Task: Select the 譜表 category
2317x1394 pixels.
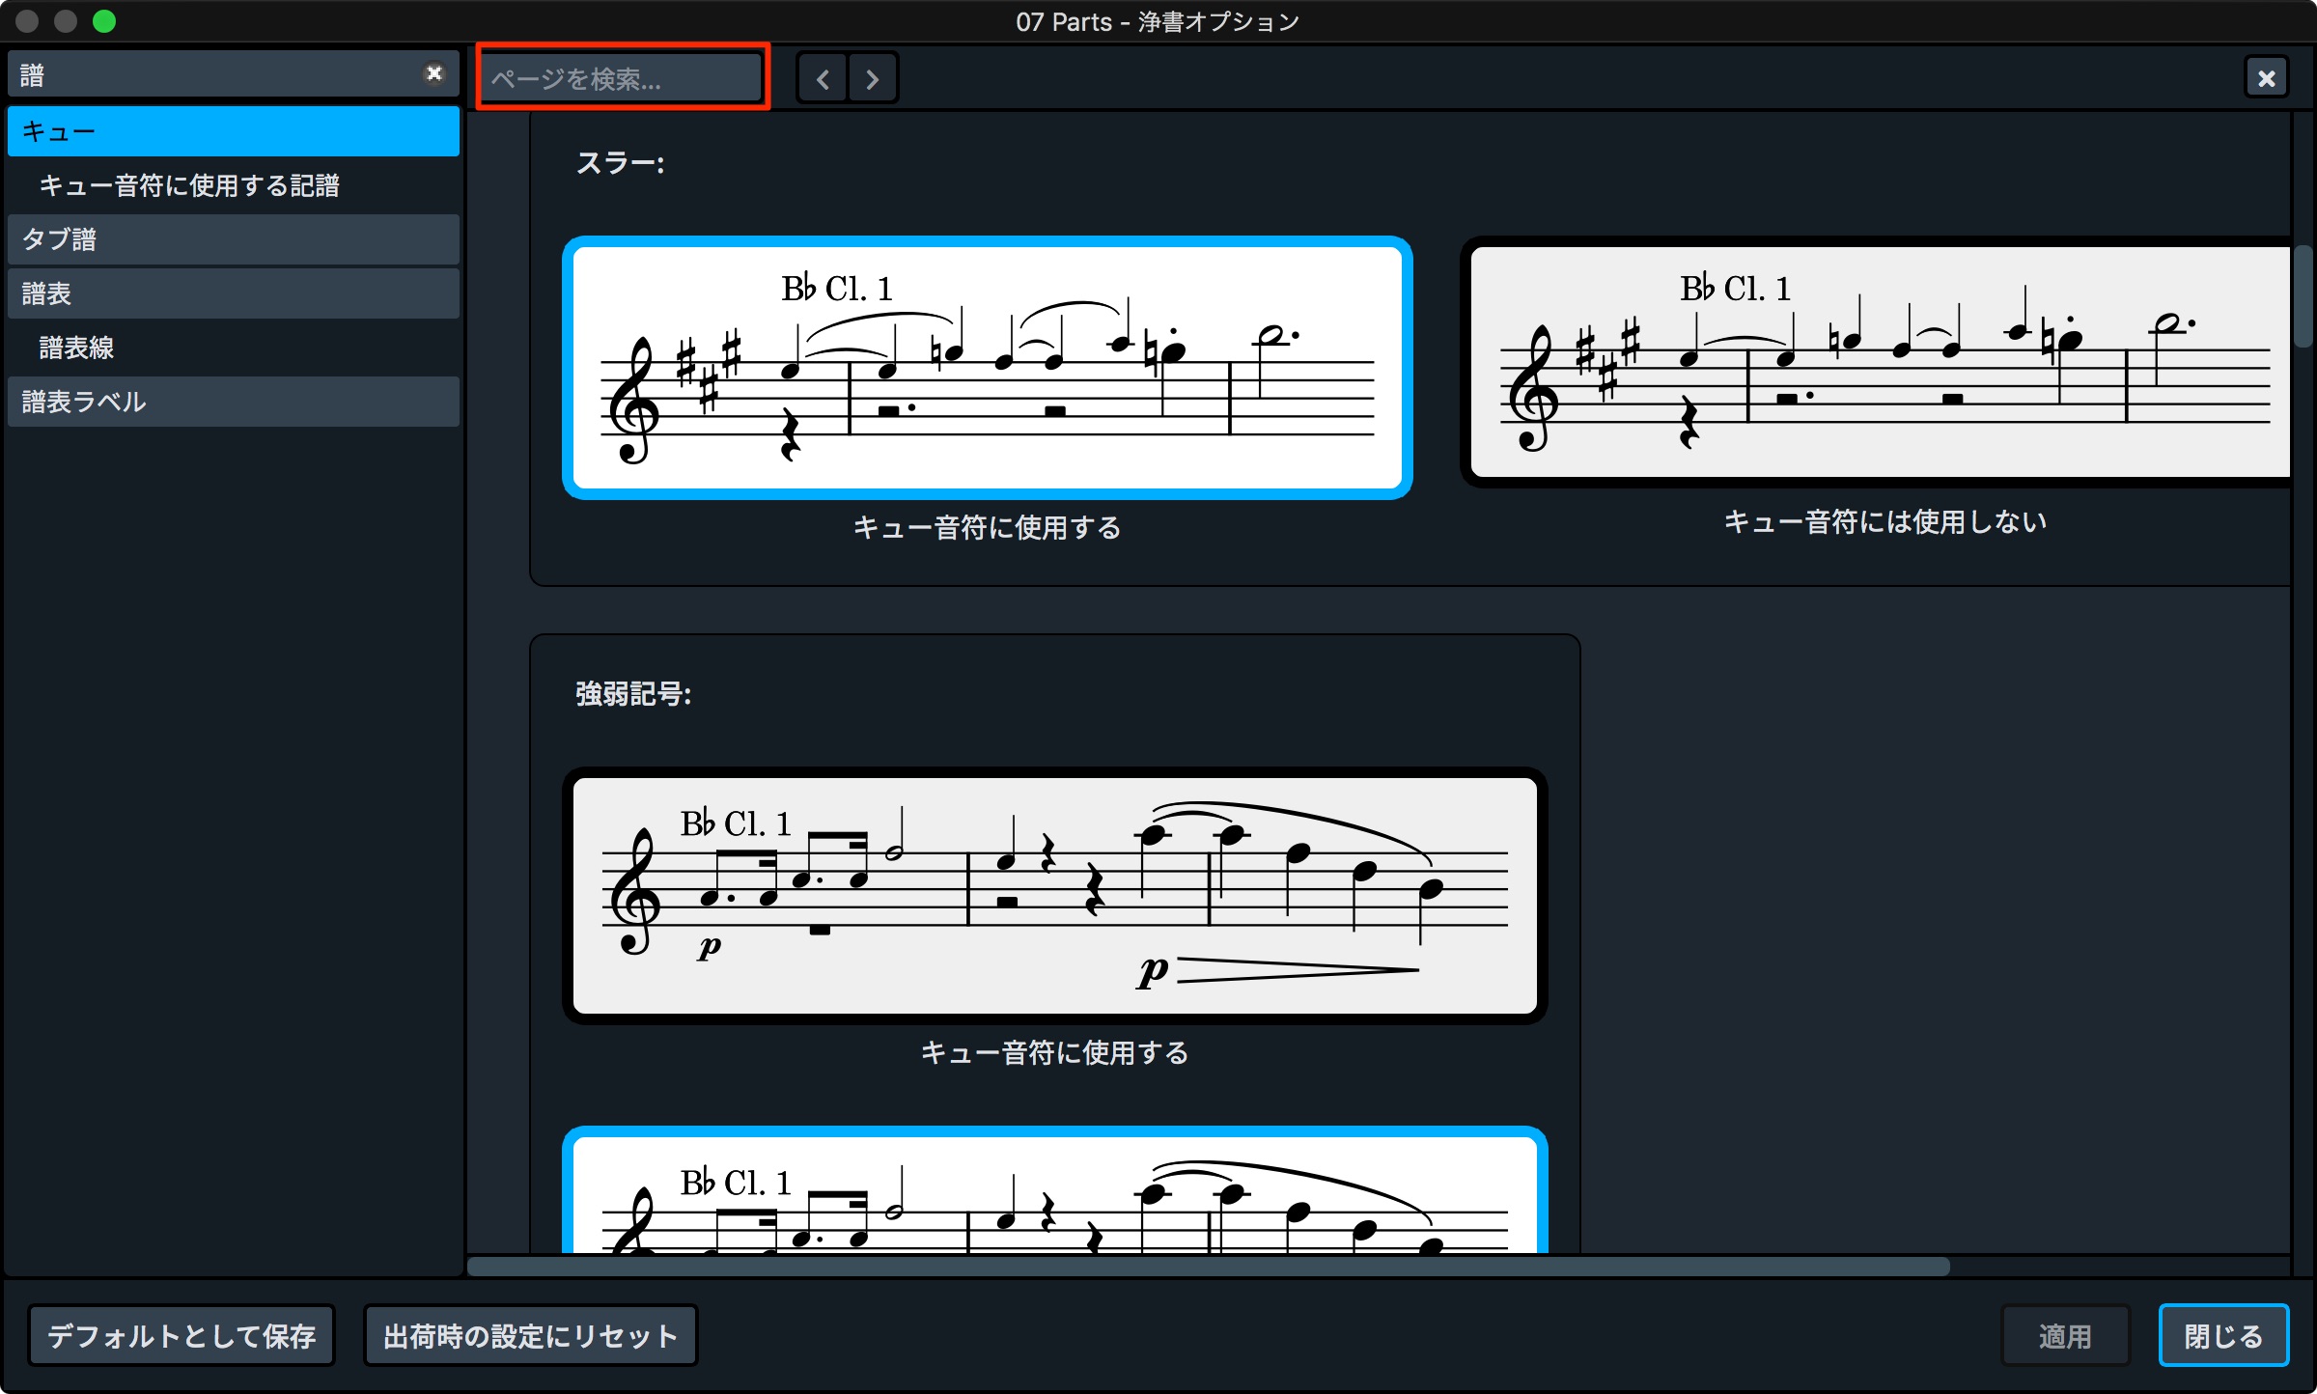Action: click(234, 293)
